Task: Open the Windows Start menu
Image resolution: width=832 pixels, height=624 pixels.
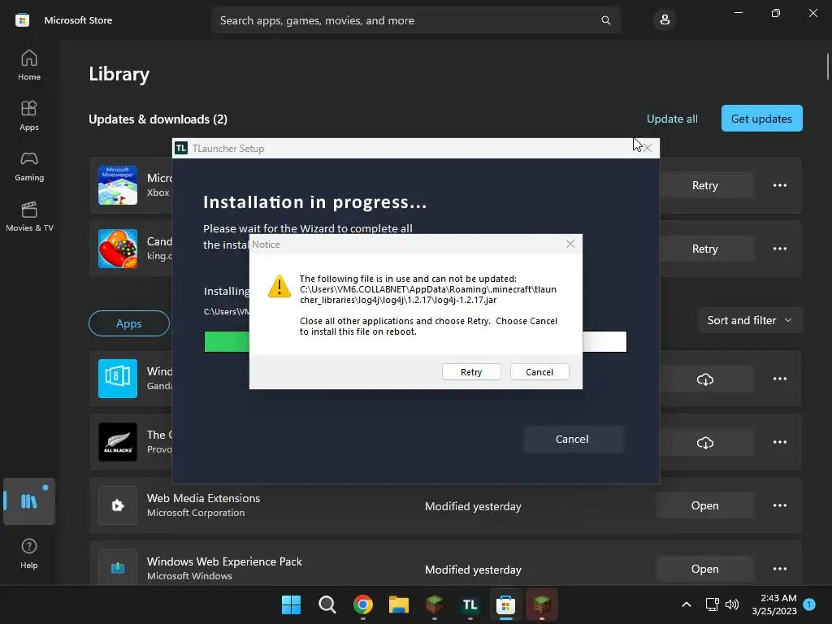Action: pos(291,604)
